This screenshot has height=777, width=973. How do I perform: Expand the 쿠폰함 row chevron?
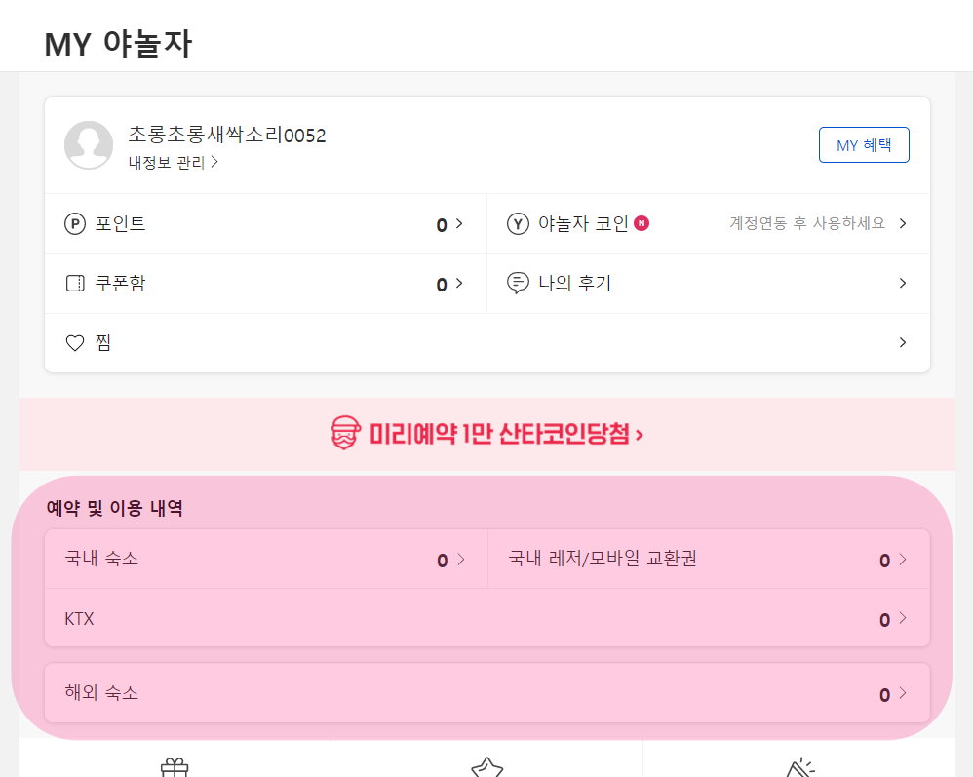point(459,283)
